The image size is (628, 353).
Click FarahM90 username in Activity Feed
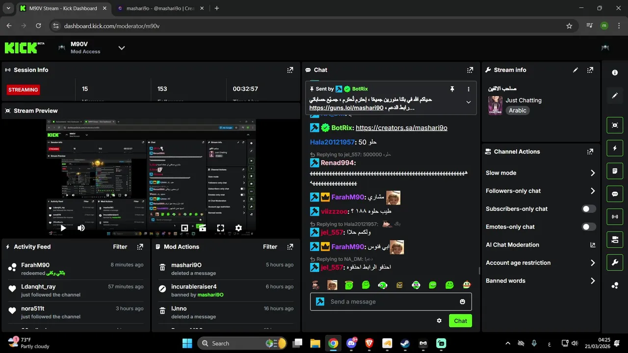(x=35, y=265)
